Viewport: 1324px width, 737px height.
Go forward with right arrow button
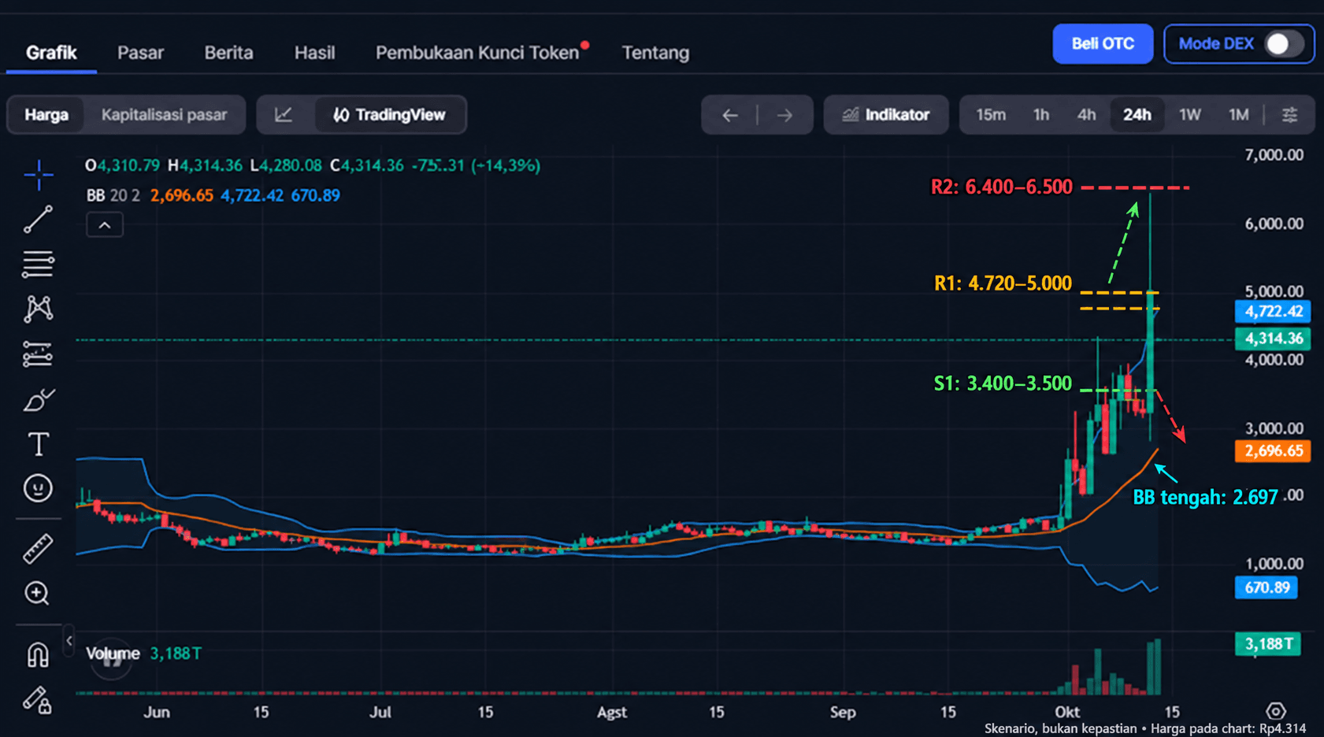(784, 116)
